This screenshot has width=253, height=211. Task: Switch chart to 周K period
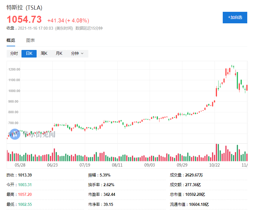pyautogui.click(x=44, y=54)
